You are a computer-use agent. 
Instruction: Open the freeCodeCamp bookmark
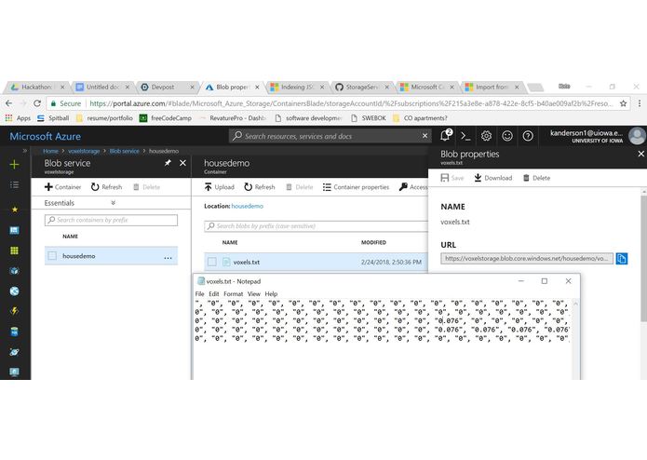pos(166,118)
